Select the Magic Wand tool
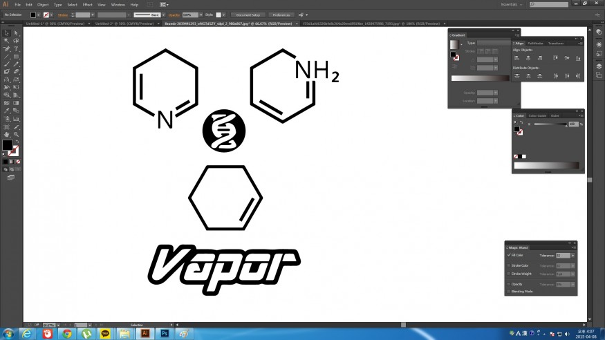605x340 pixels. coord(6,40)
